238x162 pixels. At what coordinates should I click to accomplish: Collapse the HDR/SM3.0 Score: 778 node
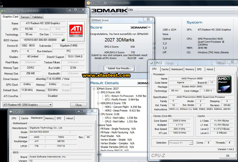pos(98,103)
